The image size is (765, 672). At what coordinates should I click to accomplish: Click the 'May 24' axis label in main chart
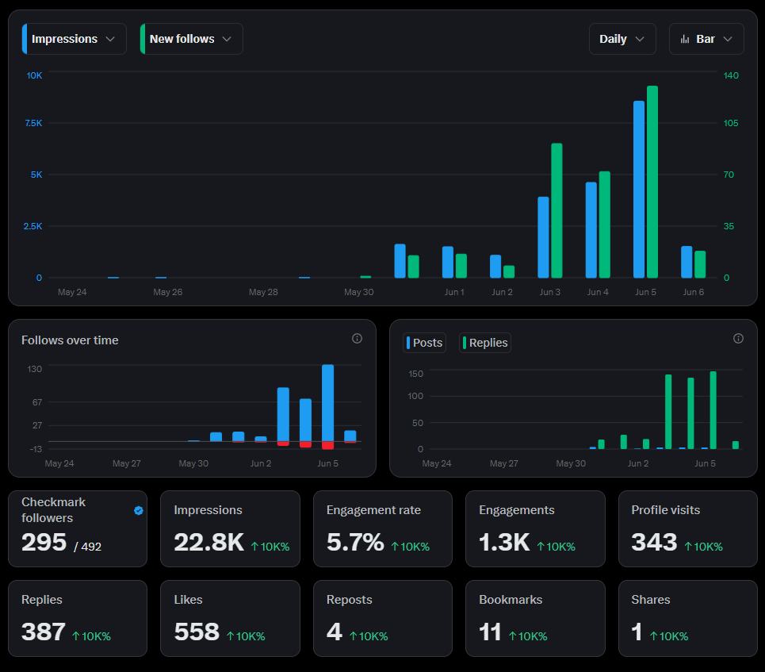point(72,292)
